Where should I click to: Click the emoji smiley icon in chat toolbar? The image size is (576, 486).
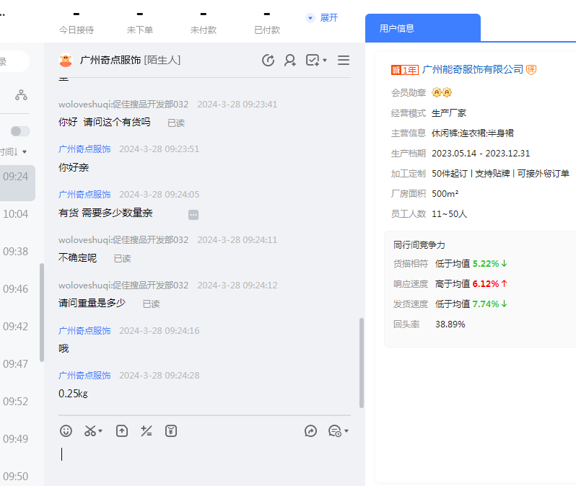point(66,431)
